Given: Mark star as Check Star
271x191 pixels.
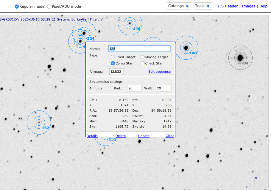Looking at the screenshot, I should [143, 63].
